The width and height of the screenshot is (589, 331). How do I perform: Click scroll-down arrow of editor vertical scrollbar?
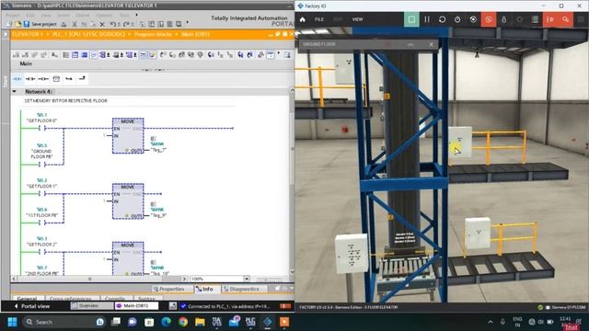tap(292, 272)
